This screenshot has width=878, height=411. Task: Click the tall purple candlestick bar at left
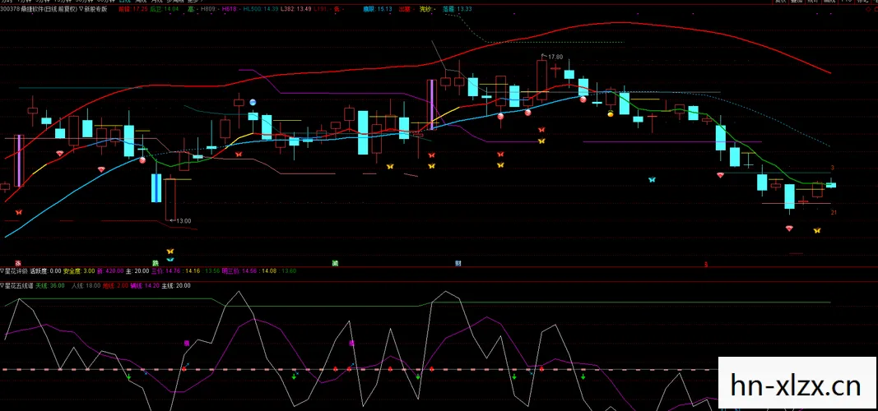click(20, 160)
